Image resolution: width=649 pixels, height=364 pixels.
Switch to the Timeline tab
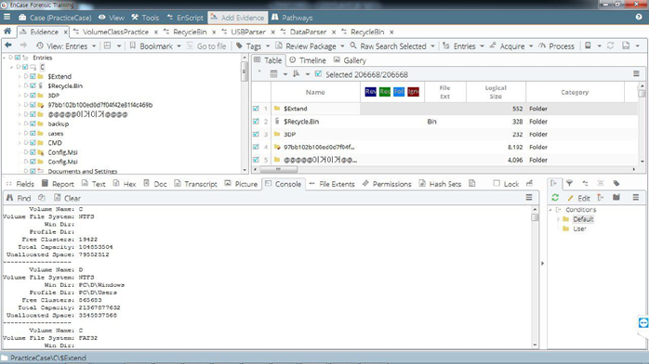click(308, 60)
